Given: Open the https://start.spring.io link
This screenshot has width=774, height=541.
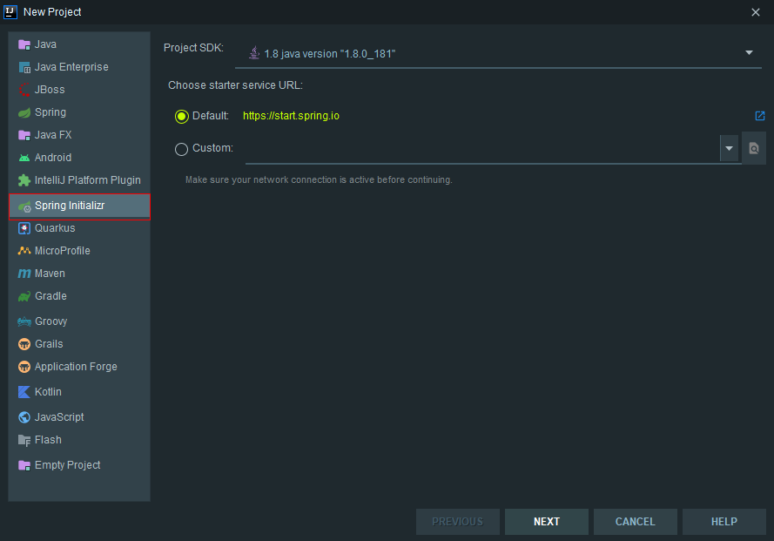Looking at the screenshot, I should [x=292, y=116].
